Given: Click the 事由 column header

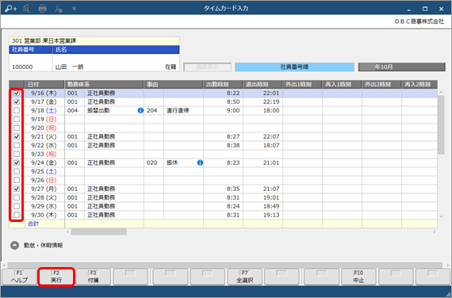Looking at the screenshot, I should coord(174,85).
